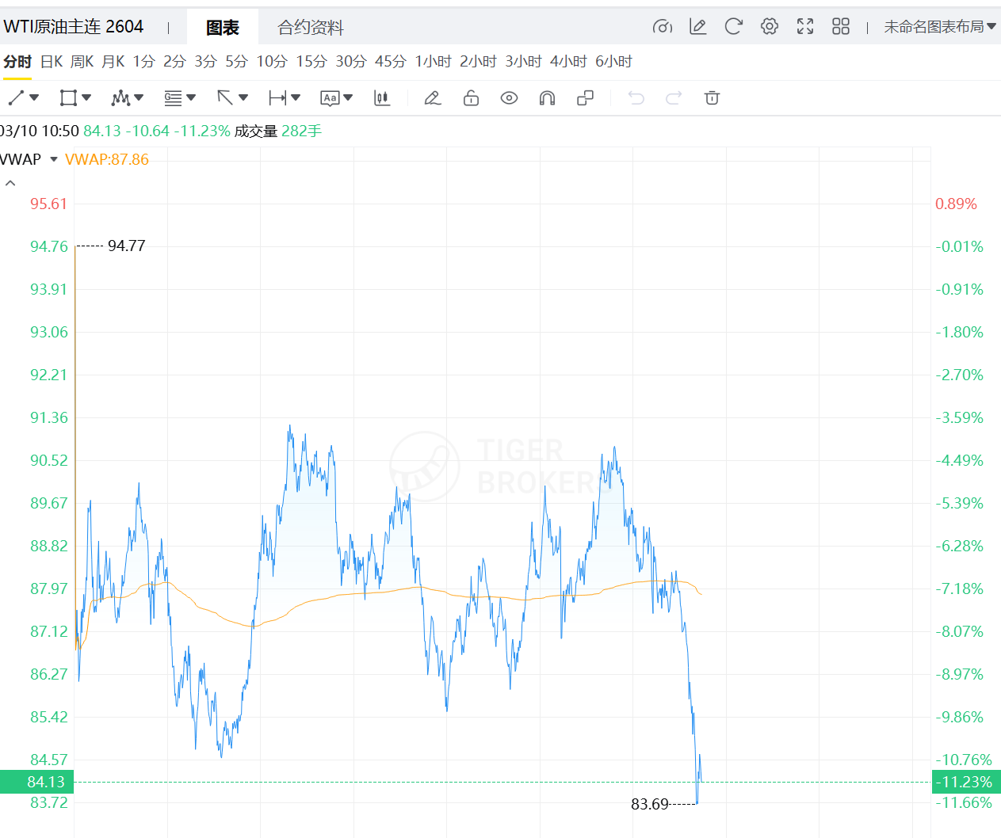This screenshot has height=838, width=1001.
Task: Select the 日K timeframe tab
Action: point(52,62)
